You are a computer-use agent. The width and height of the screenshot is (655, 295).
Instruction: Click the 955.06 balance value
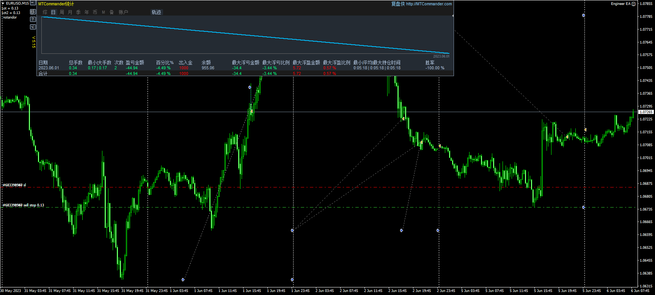coord(208,68)
